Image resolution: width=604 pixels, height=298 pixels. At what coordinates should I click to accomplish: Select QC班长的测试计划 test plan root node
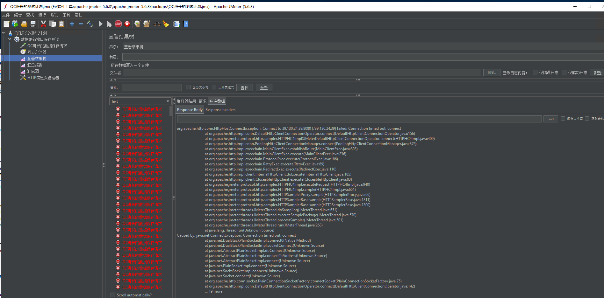coord(31,33)
